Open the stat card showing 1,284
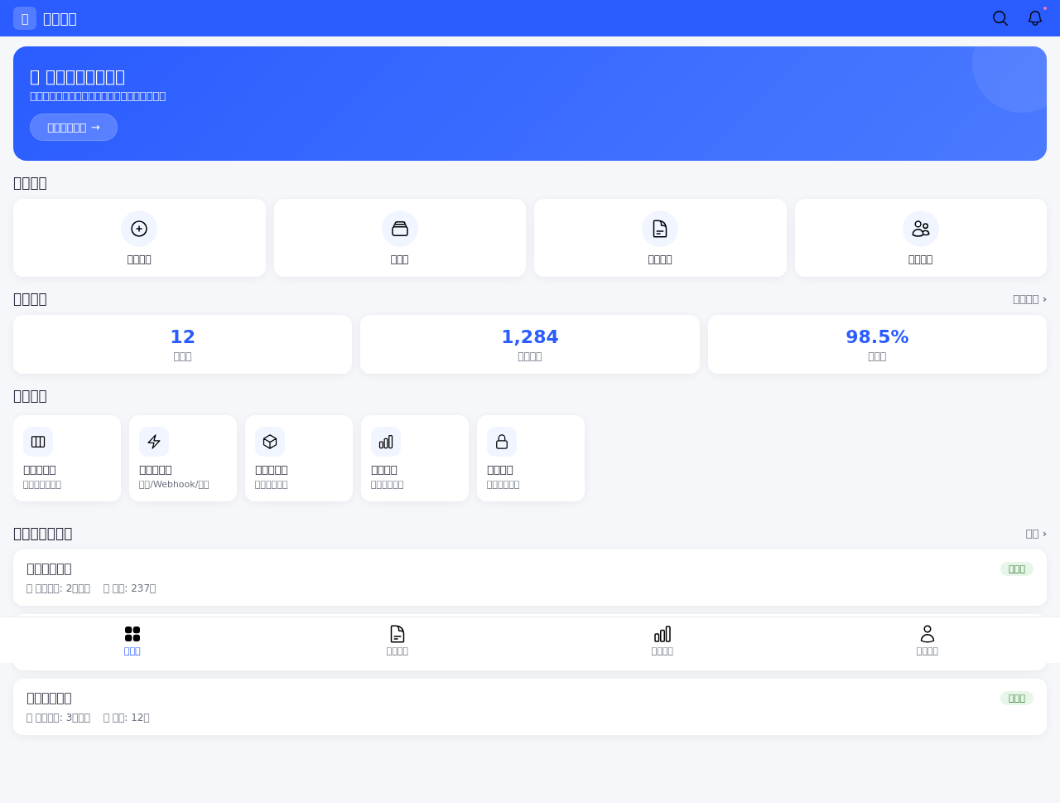The image size is (1060, 803). (530, 344)
